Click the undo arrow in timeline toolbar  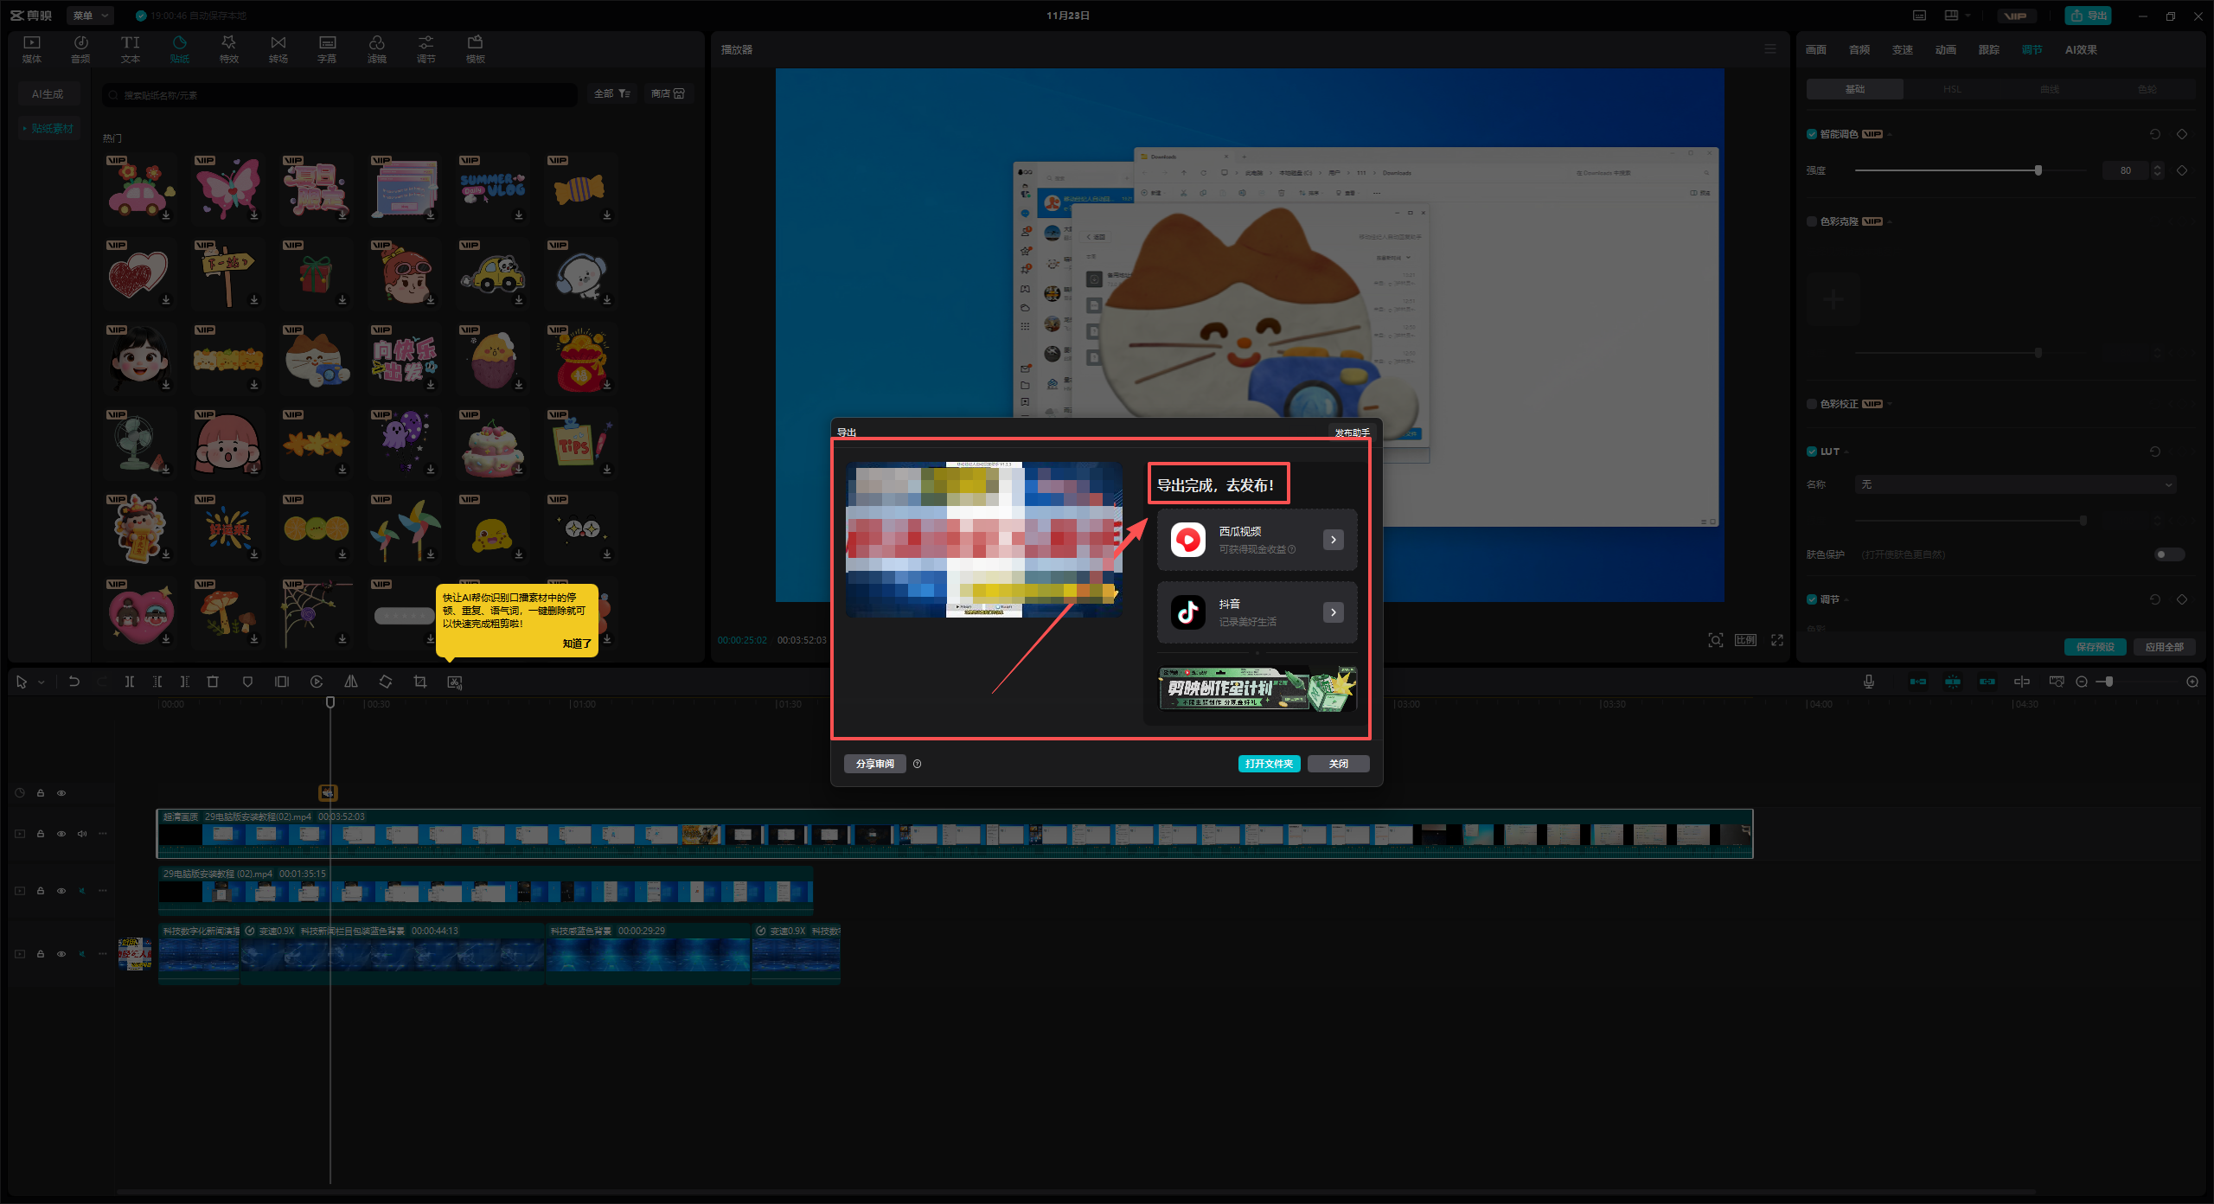click(74, 682)
